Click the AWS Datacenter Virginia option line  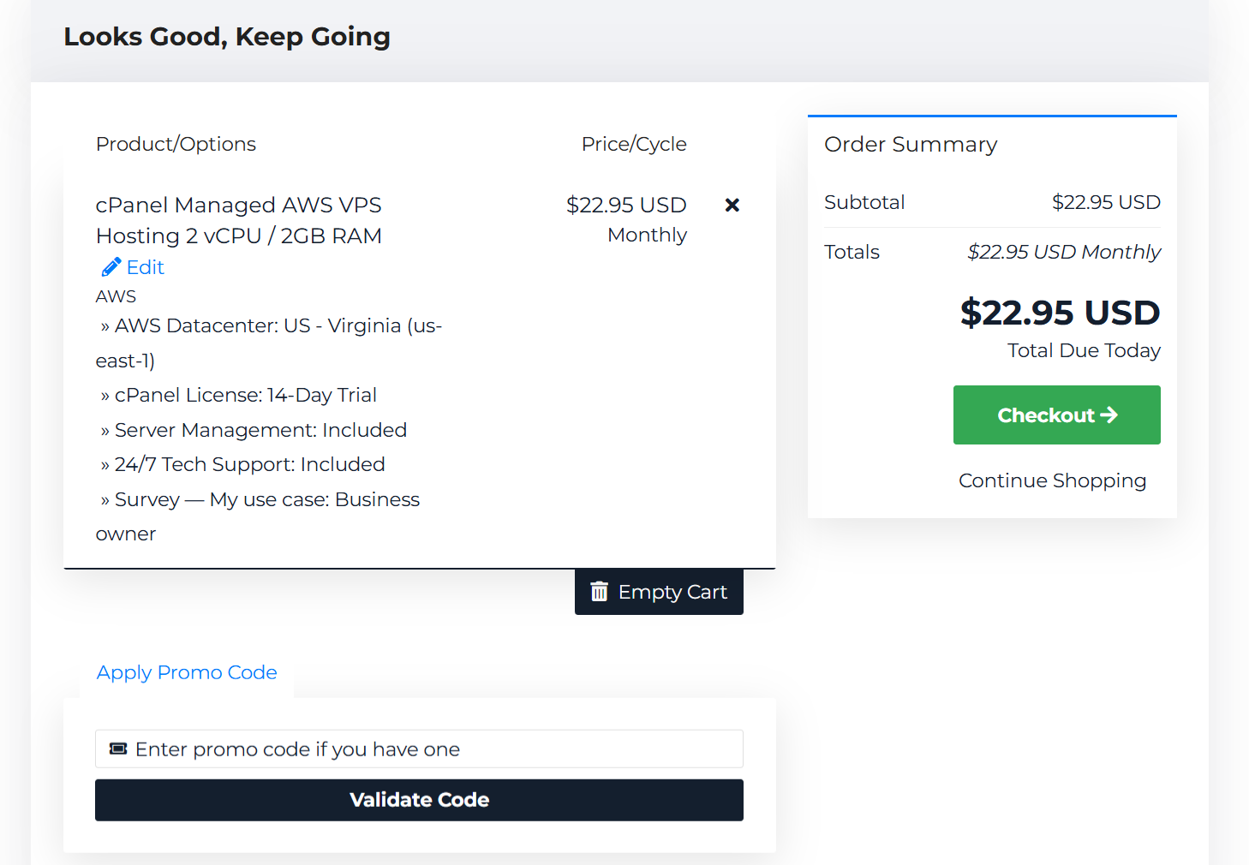(269, 343)
